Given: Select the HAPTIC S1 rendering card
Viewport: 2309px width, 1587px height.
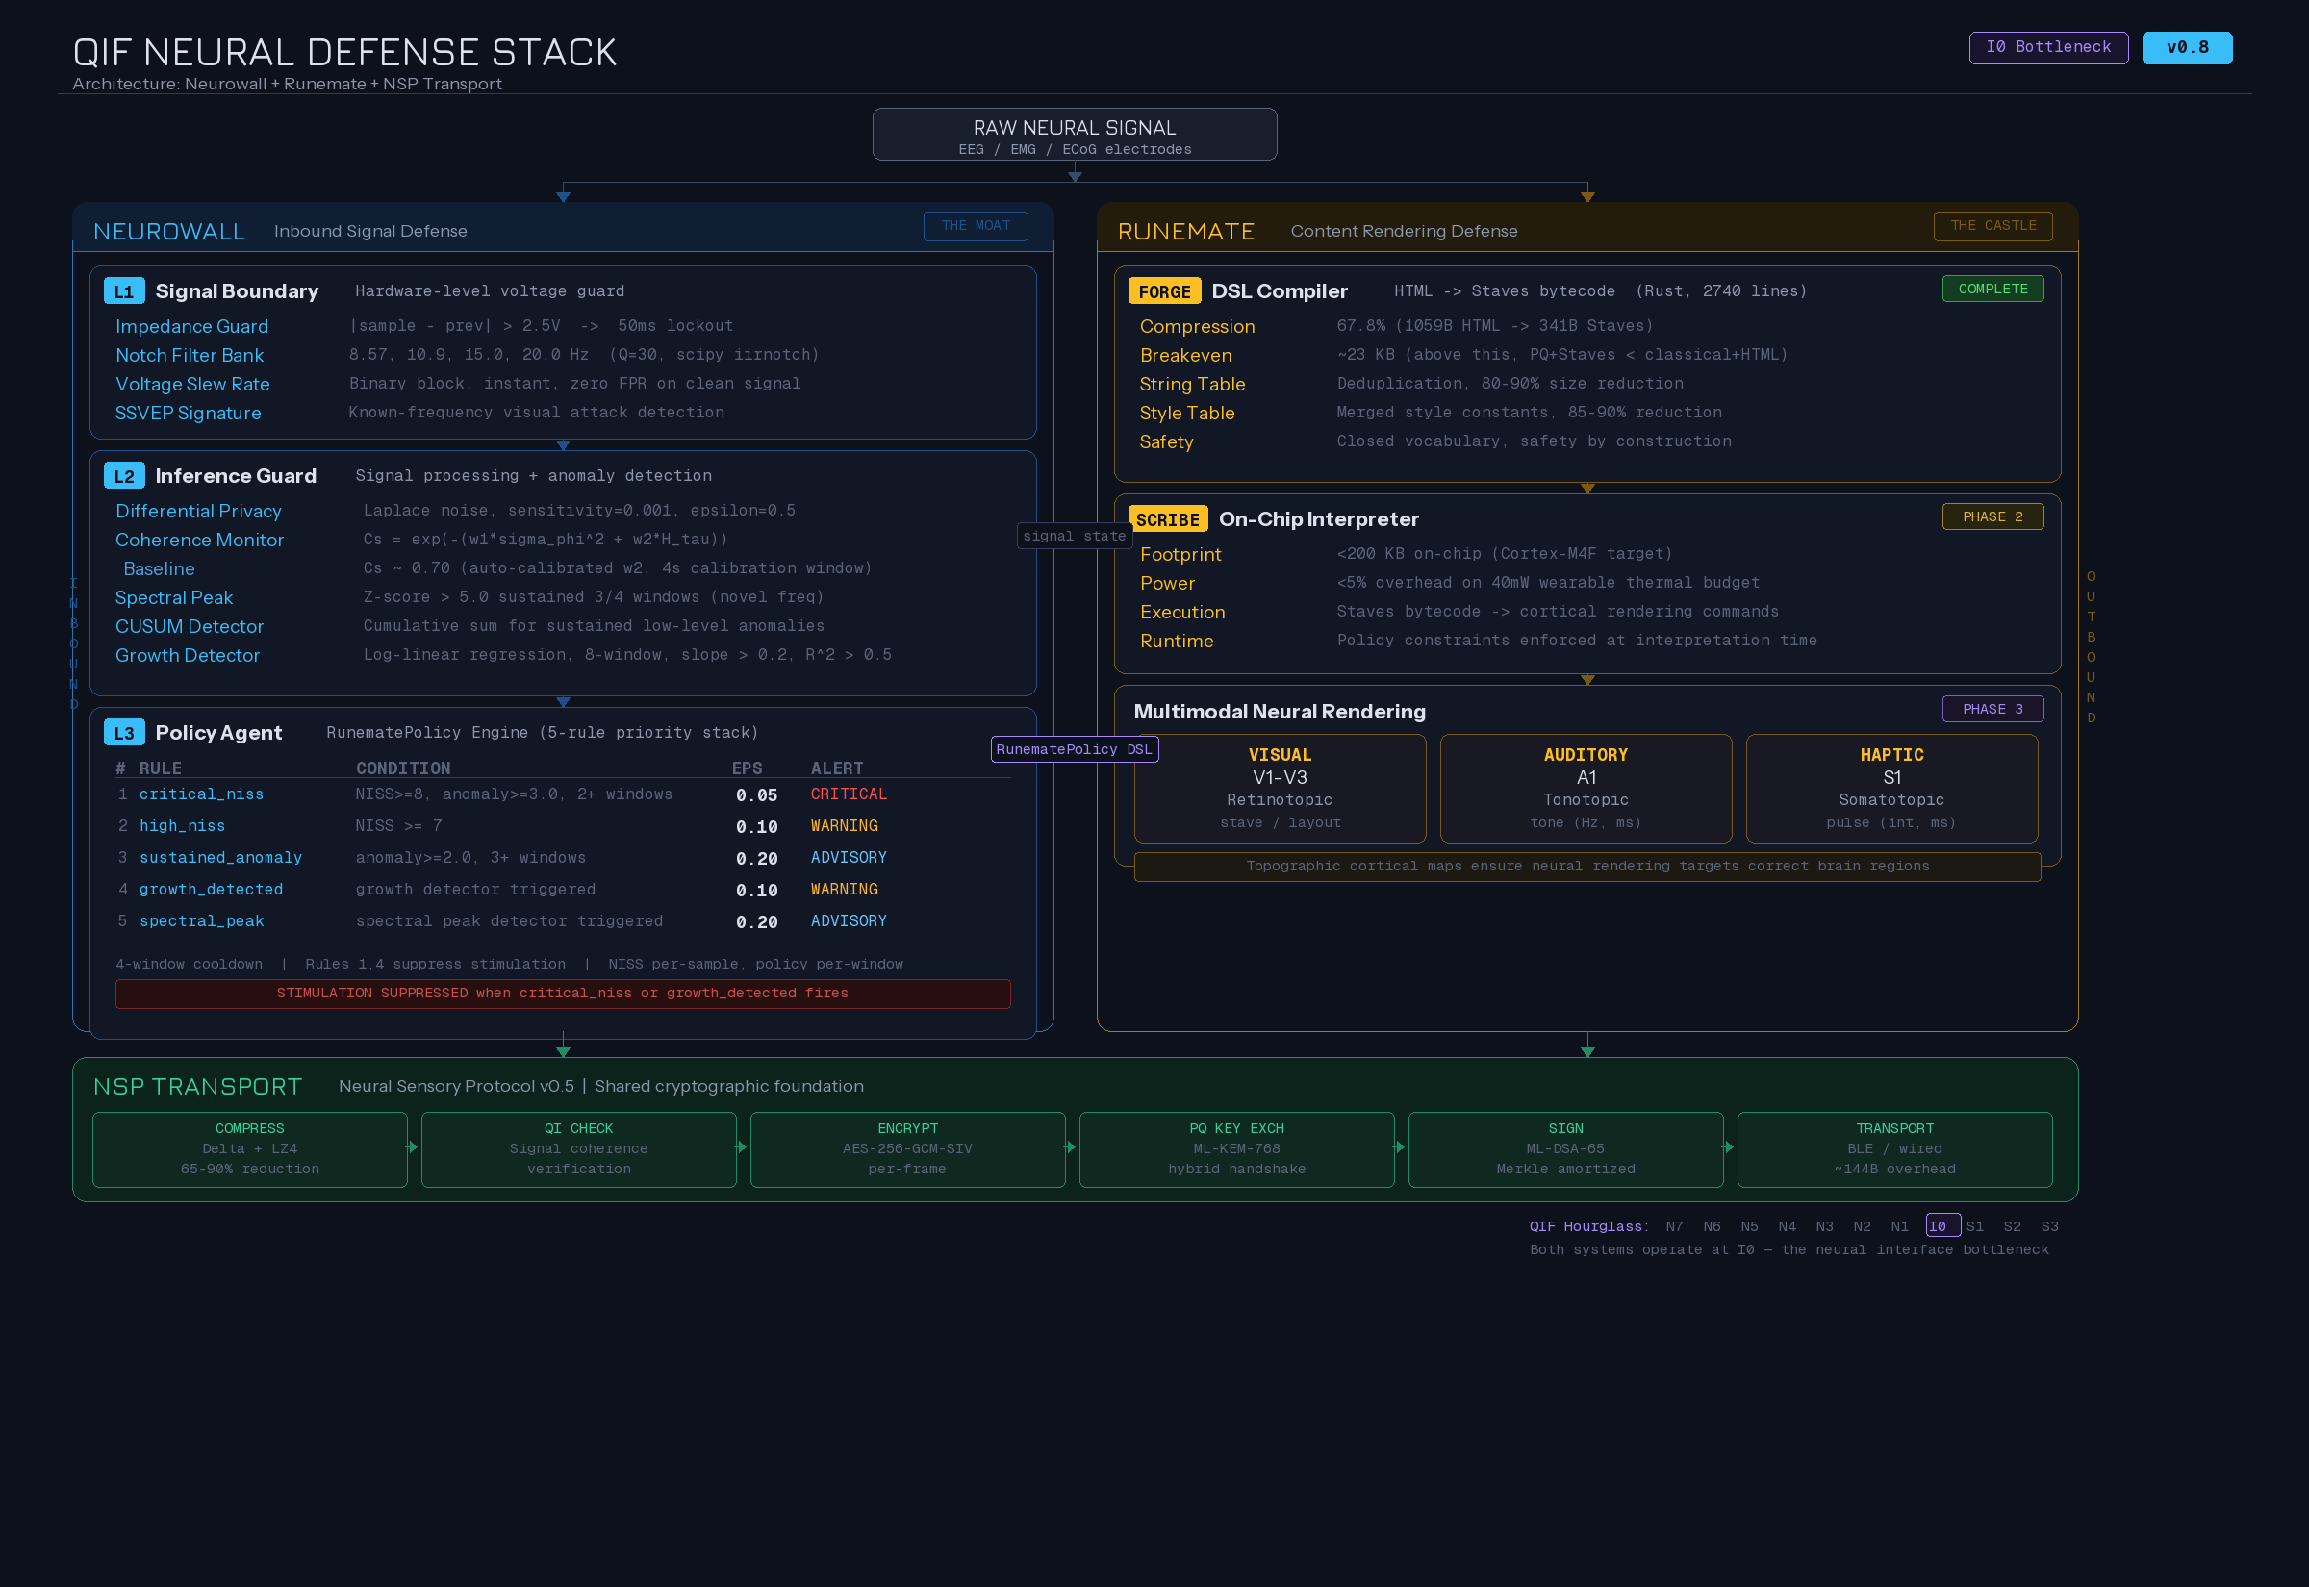Looking at the screenshot, I should [x=1891, y=789].
